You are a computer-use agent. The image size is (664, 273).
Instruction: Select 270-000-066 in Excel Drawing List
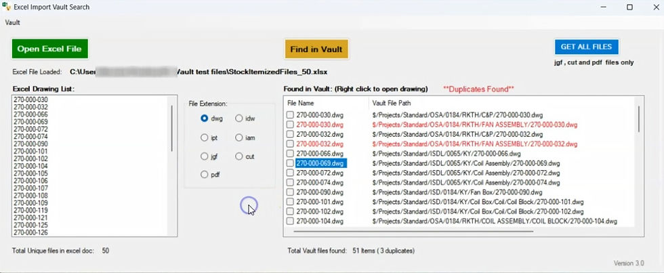tap(30, 114)
